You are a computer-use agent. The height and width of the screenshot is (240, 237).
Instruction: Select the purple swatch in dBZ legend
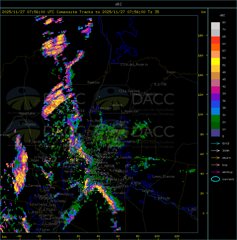tap(215, 97)
